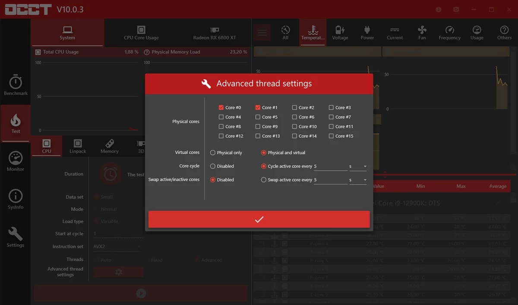
Task: Sort sensor table by Min column
Action: tap(420, 186)
